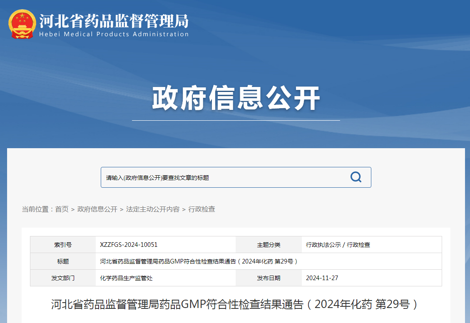Click the magnifier search icon
The width and height of the screenshot is (470, 323).
coord(356,177)
